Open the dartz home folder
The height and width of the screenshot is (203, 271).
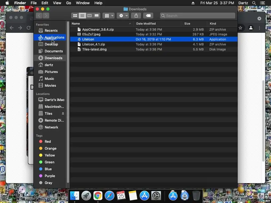coord(50,65)
